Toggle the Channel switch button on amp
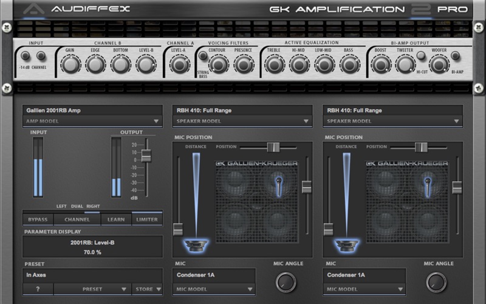The height and width of the screenshot is (304, 486). pyautogui.click(x=41, y=56)
